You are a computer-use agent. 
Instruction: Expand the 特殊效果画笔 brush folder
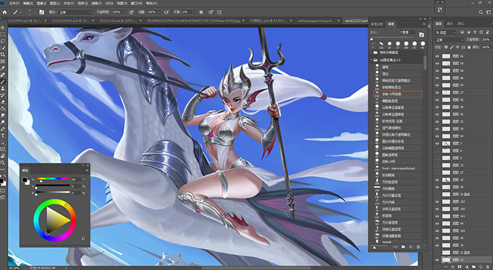tap(371, 53)
